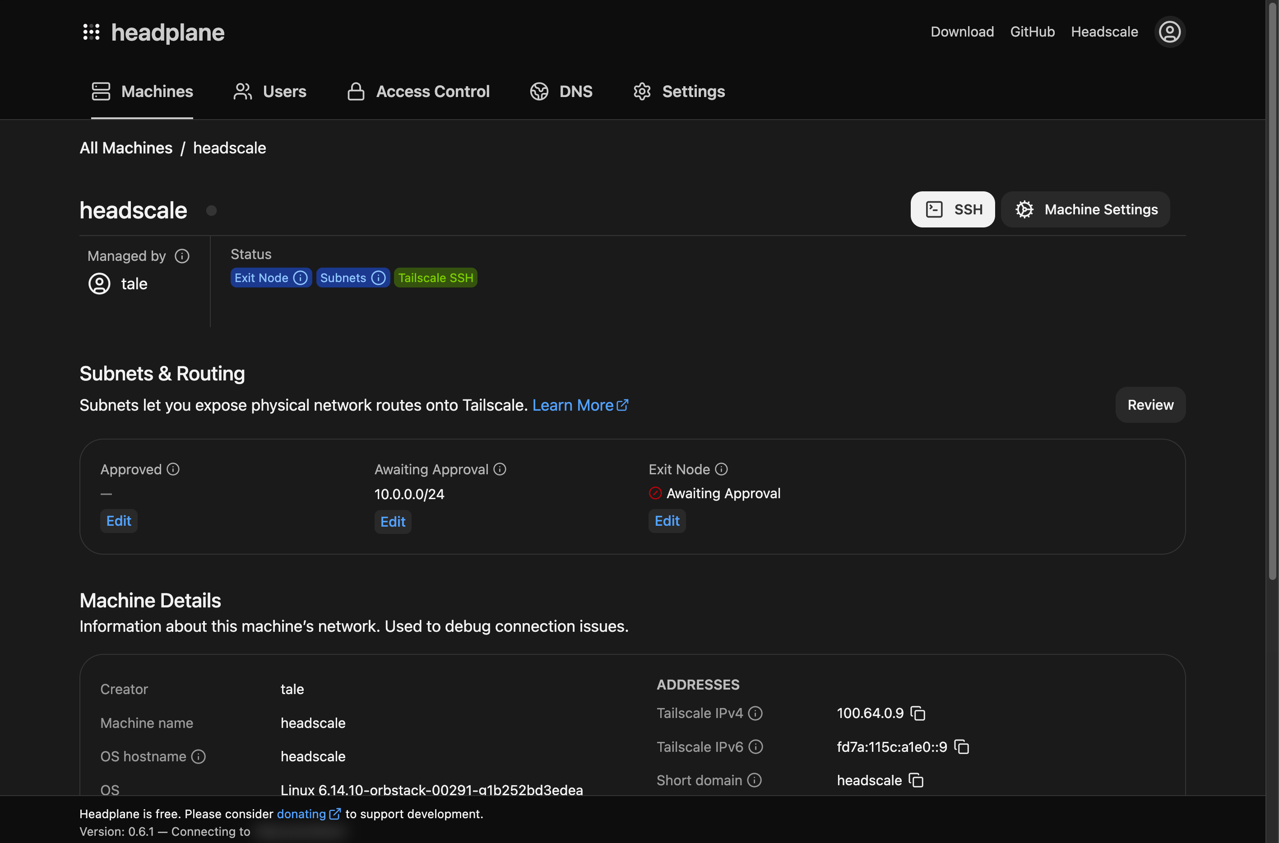The image size is (1279, 843).
Task: Copy the Tailscale IPv6 address
Action: [x=961, y=747]
